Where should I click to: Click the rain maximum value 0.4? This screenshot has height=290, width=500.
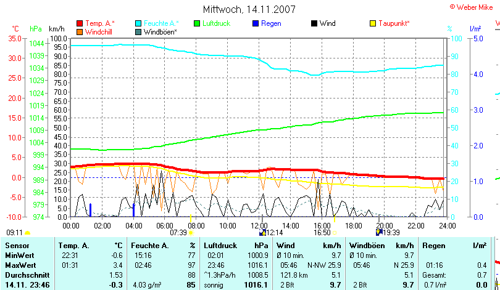point(482,265)
